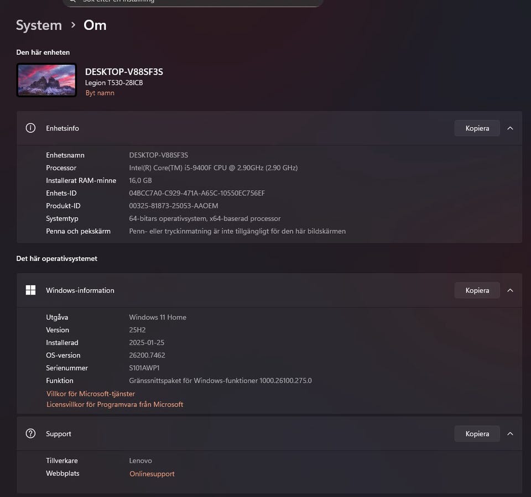
Task: Go back to System in the breadcrumb
Action: tap(39, 25)
